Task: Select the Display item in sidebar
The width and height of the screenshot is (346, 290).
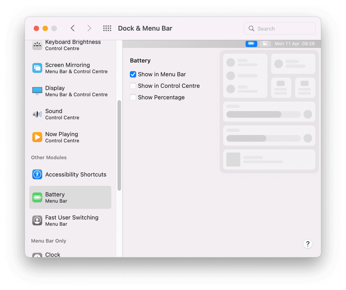Action: (70, 91)
